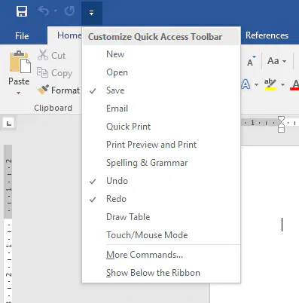The width and height of the screenshot is (299, 303).
Task: Uncheck Save in the customize menu
Action: (x=161, y=90)
